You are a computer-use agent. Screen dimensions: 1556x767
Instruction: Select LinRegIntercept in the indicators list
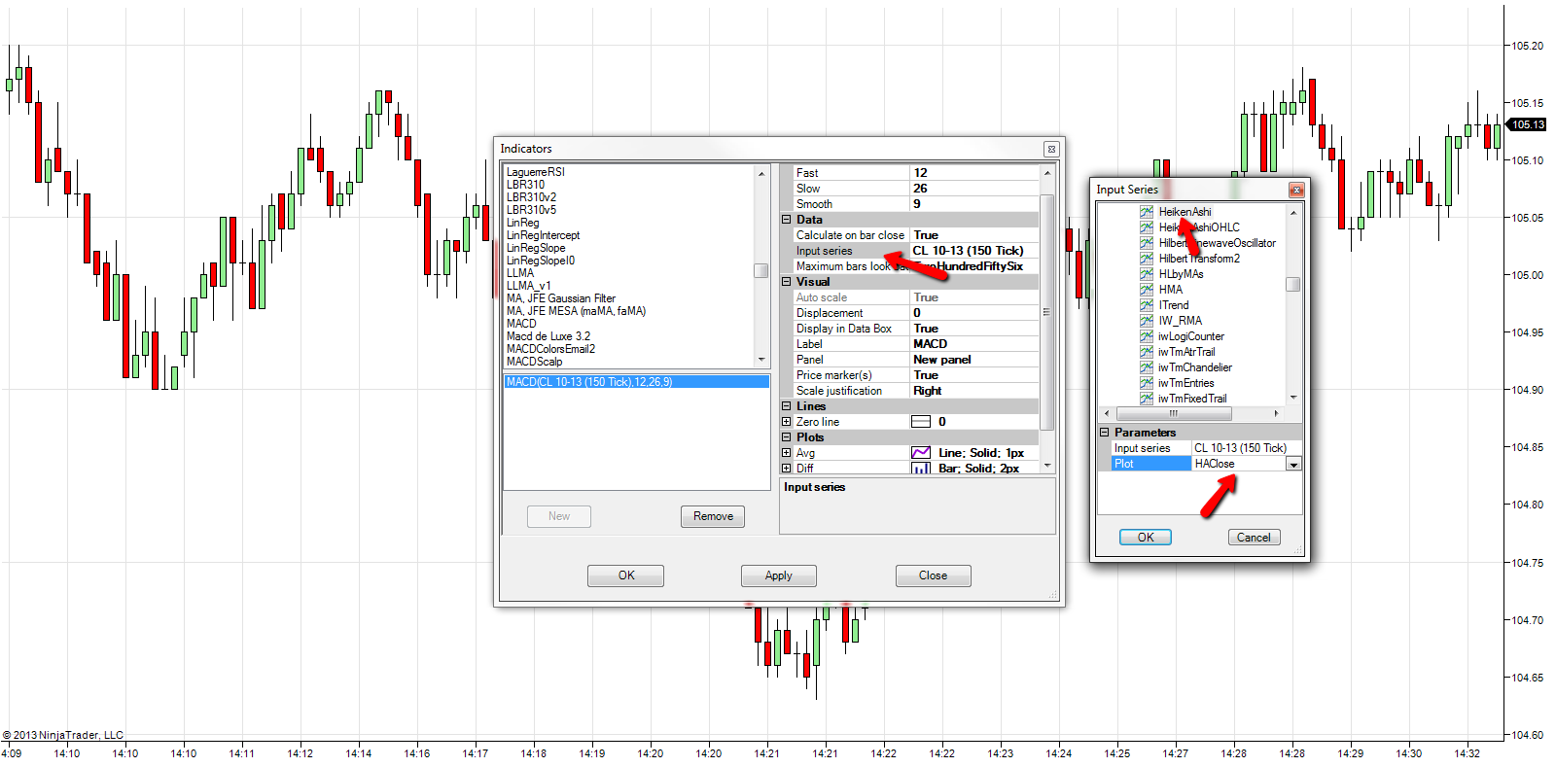tap(543, 235)
